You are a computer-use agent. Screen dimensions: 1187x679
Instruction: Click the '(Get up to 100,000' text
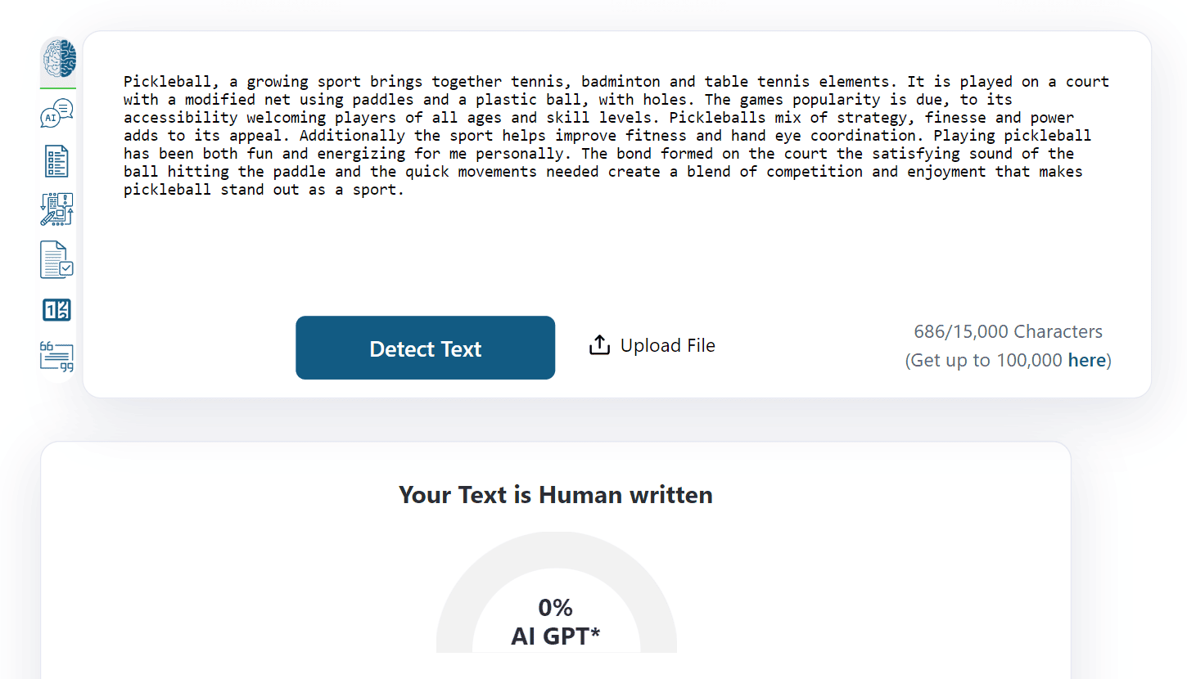(x=983, y=360)
